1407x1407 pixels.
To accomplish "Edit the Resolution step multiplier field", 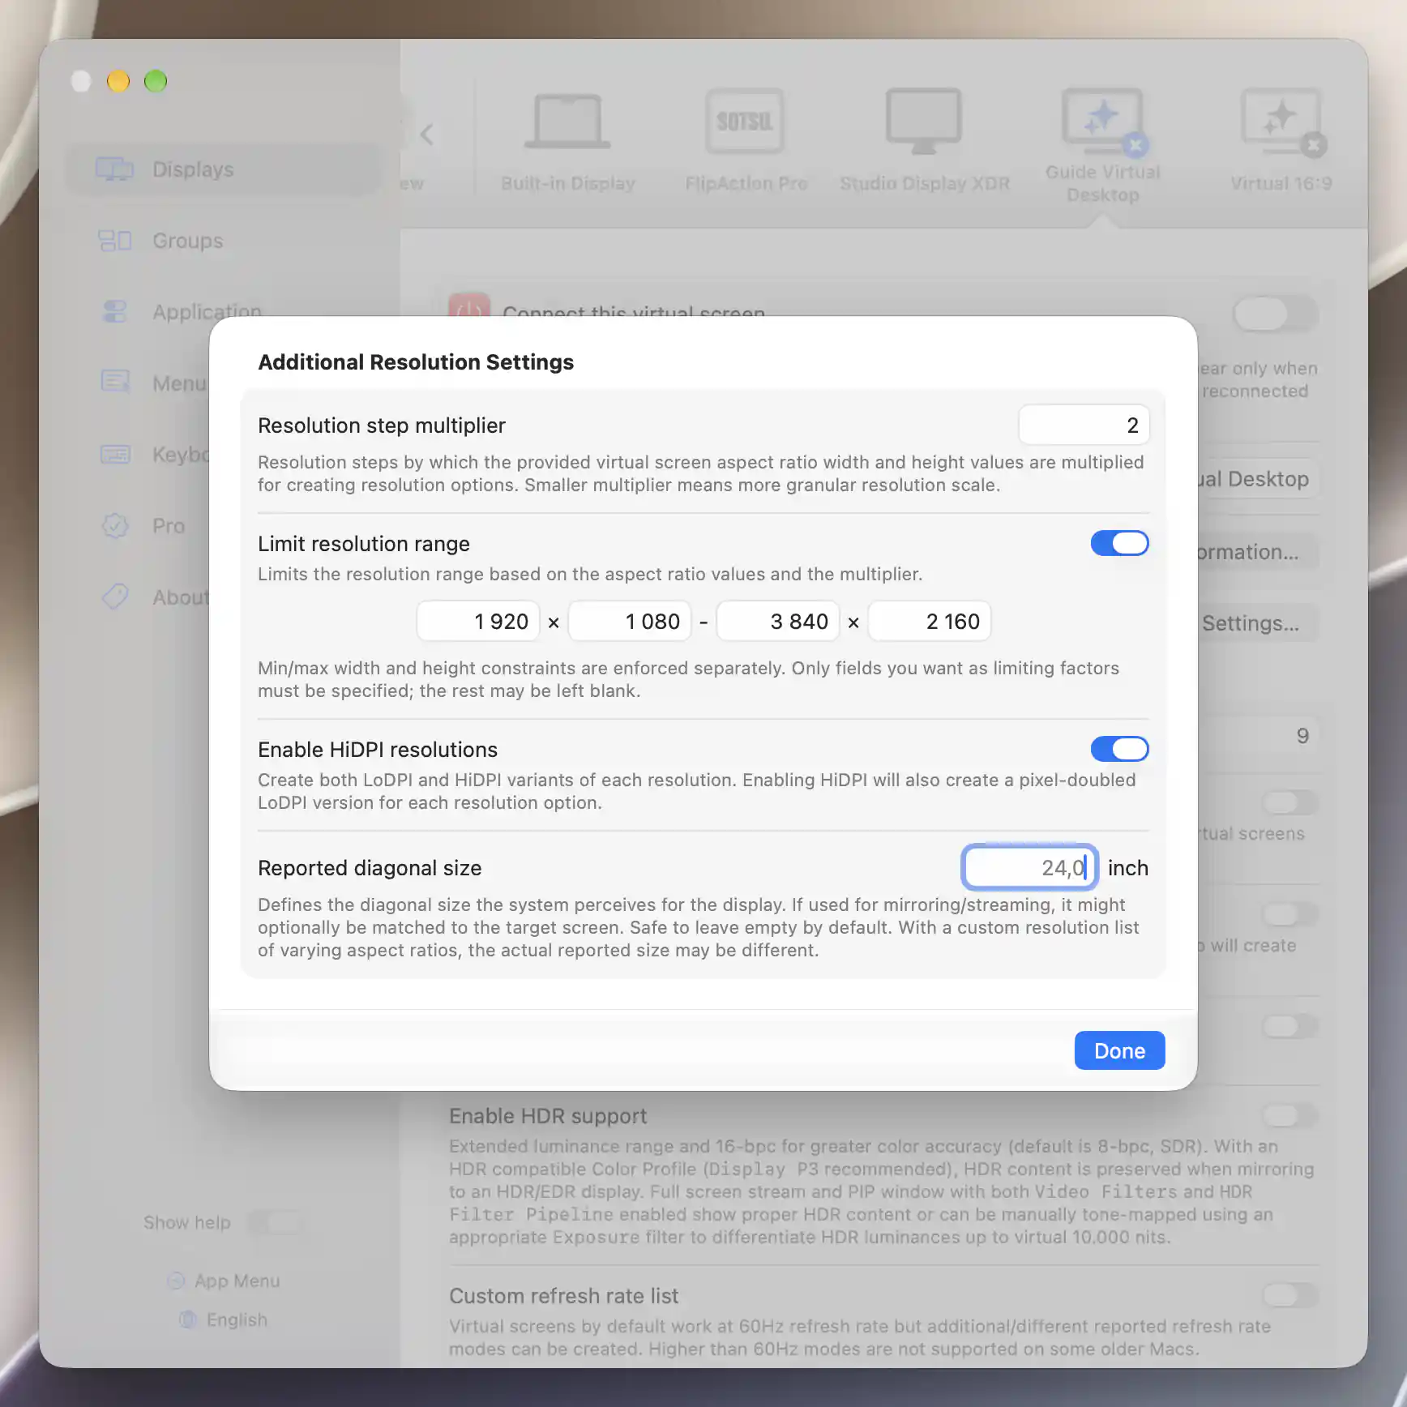I will (1084, 425).
